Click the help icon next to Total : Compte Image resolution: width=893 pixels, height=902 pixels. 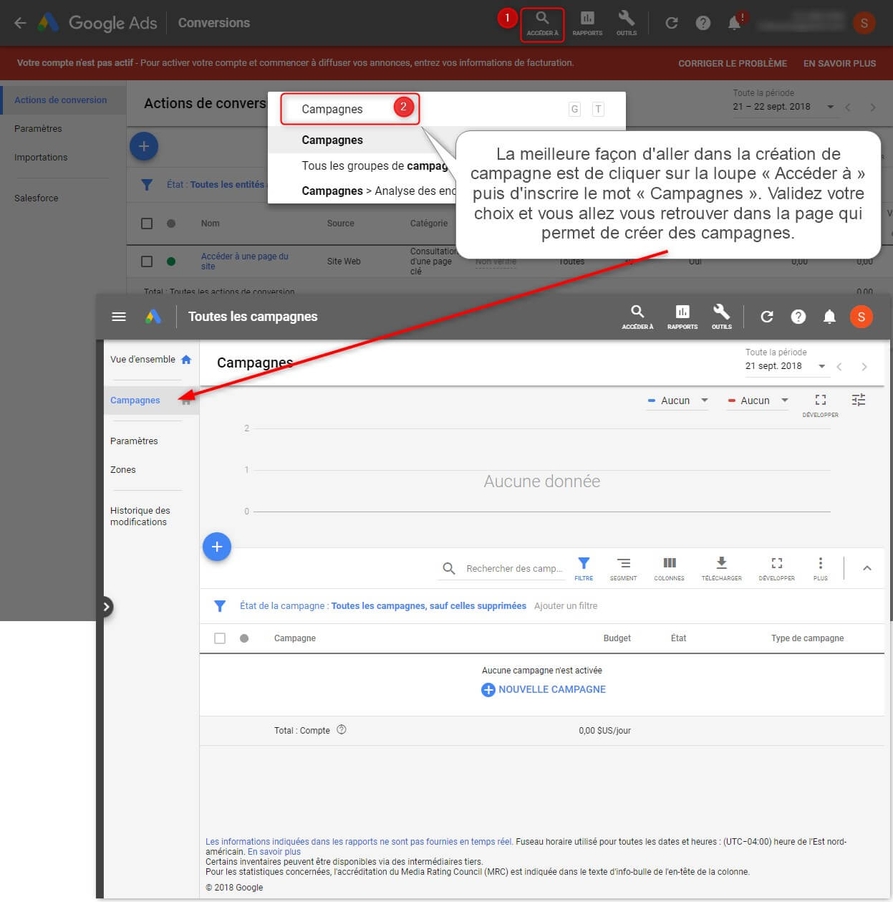point(342,730)
